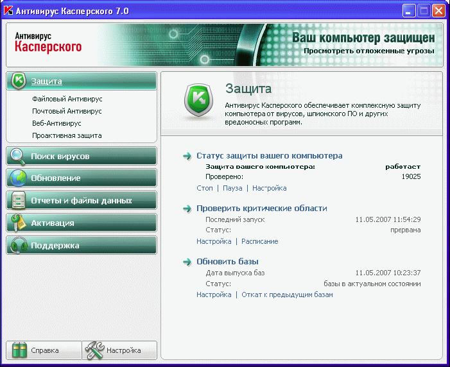Click the arrow icon next to Статус защиты
The height and width of the screenshot is (367, 450).
(x=187, y=156)
